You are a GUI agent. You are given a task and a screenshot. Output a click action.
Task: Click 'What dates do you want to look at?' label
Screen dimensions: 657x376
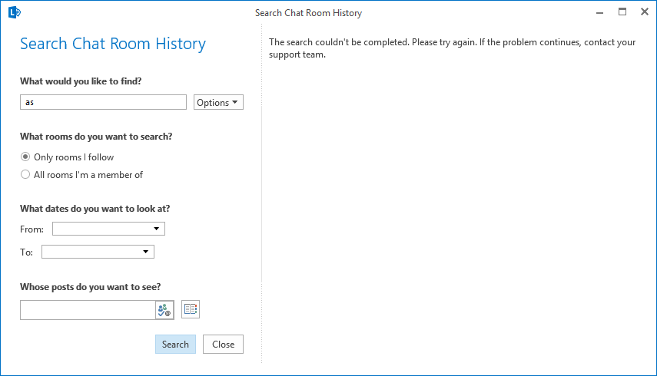click(x=95, y=209)
